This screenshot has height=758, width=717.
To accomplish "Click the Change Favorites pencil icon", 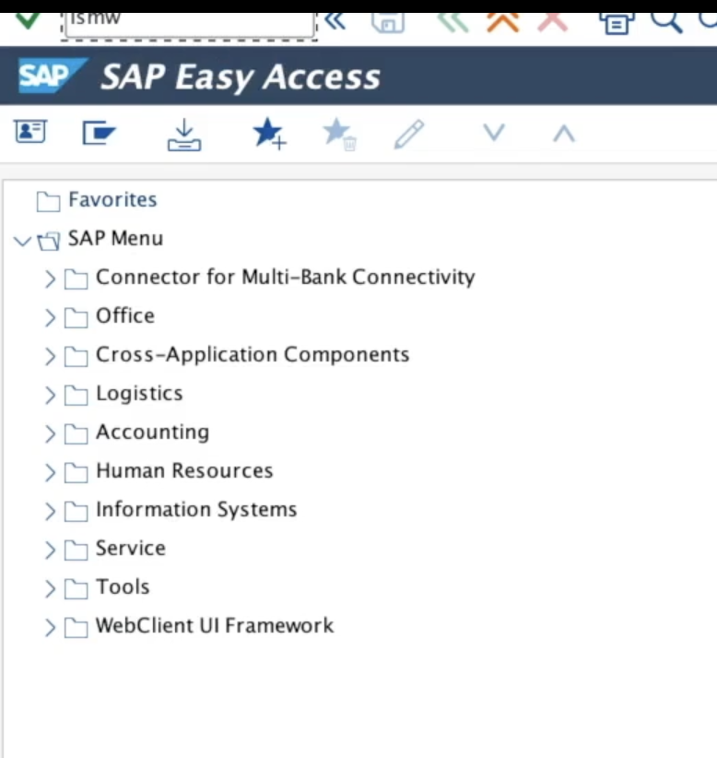I will point(408,135).
